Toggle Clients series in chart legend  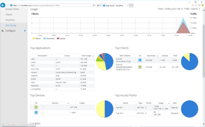coord(37,38)
